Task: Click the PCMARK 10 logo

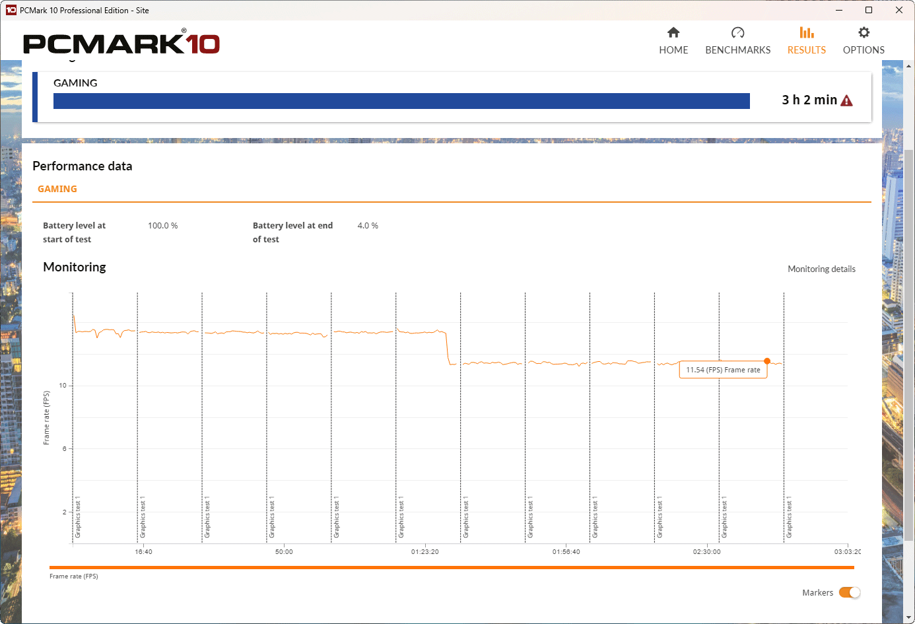Action: click(x=121, y=43)
